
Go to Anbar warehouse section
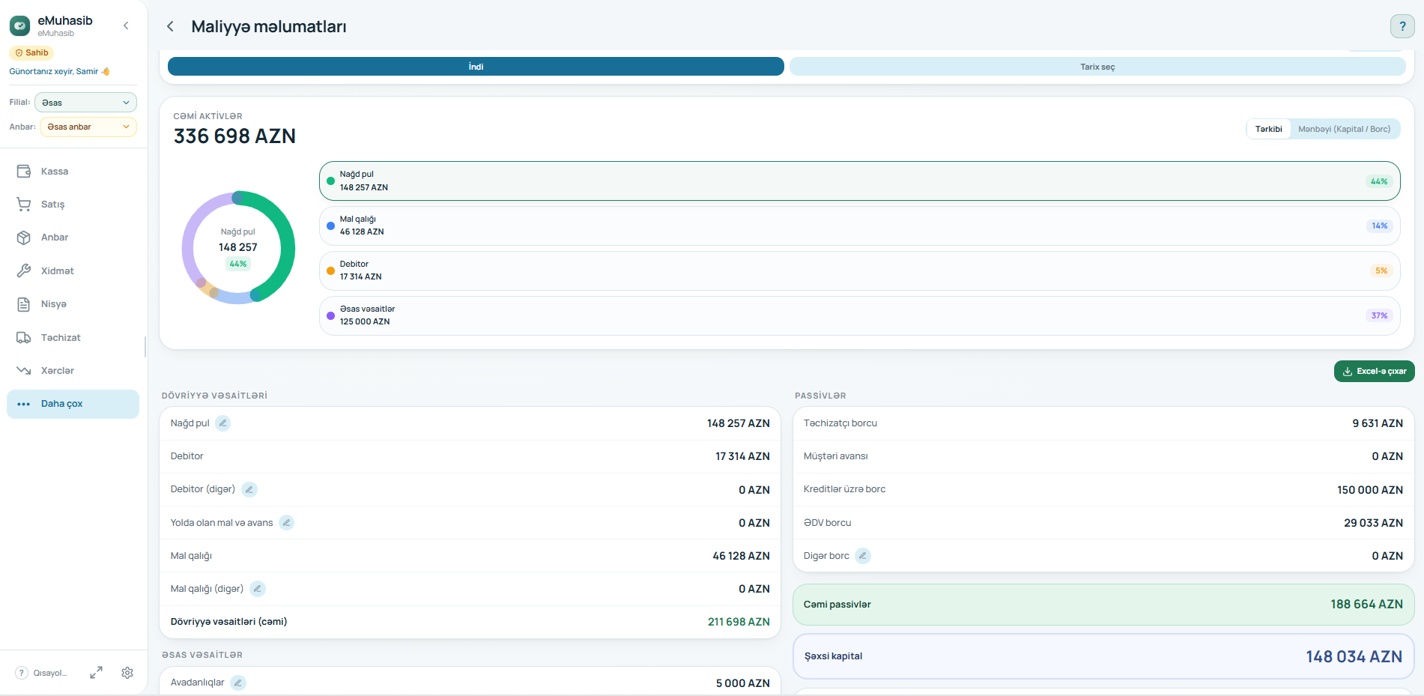coord(73,237)
